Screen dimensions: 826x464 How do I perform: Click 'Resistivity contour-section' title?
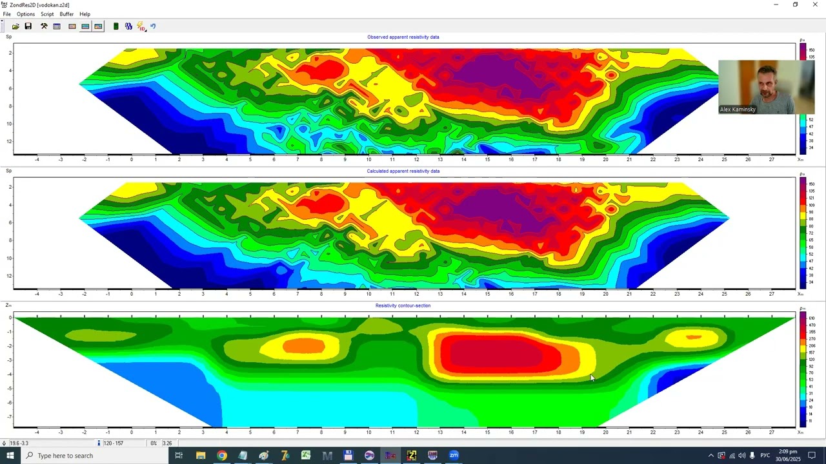coord(403,305)
